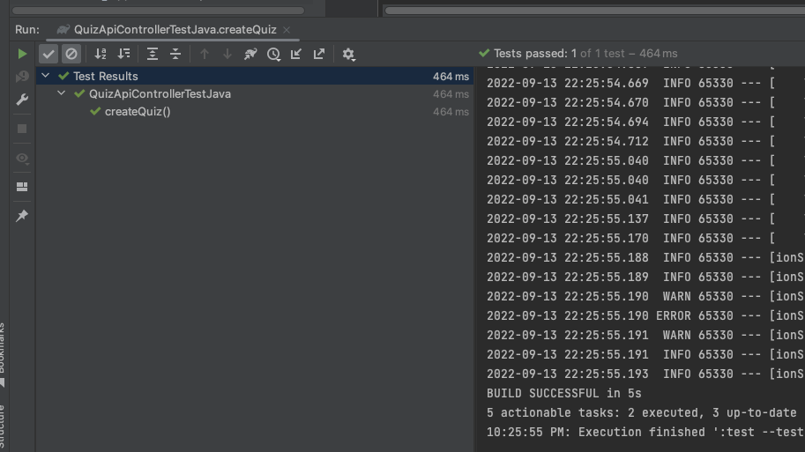Select the createQuiz() test row

255,111
